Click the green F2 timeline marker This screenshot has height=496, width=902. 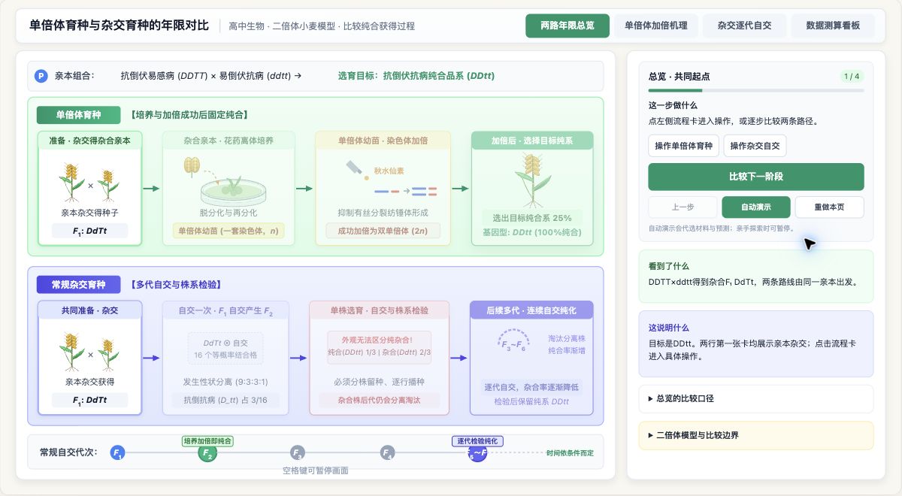[207, 453]
